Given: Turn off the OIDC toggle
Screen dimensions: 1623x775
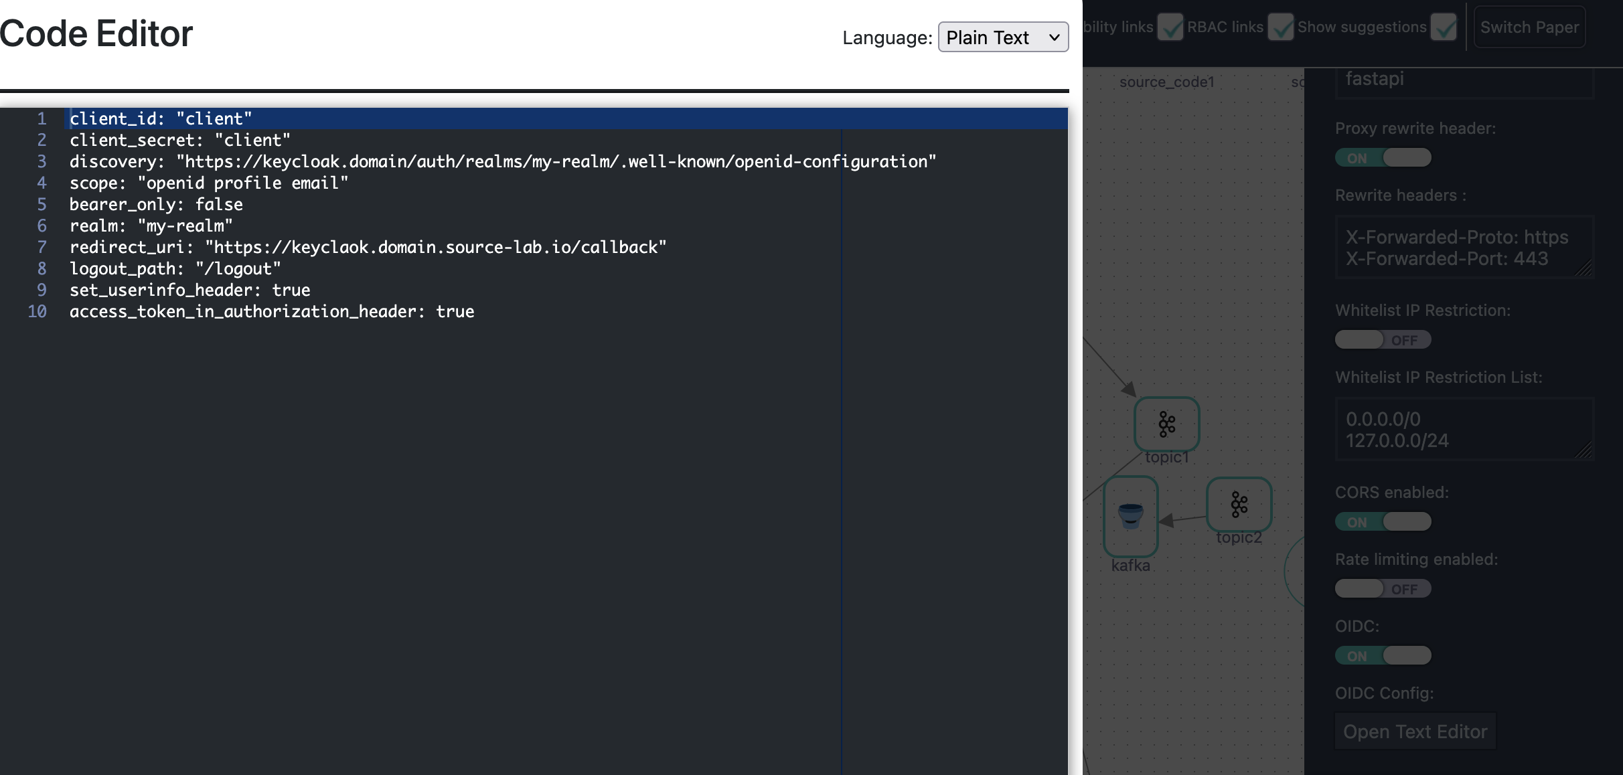Looking at the screenshot, I should (1383, 655).
